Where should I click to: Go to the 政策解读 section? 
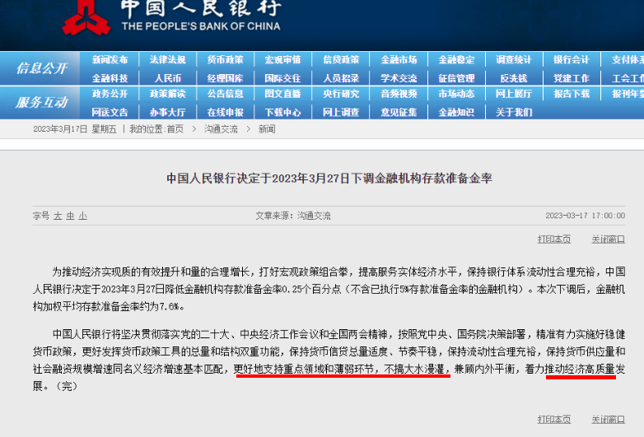(167, 94)
